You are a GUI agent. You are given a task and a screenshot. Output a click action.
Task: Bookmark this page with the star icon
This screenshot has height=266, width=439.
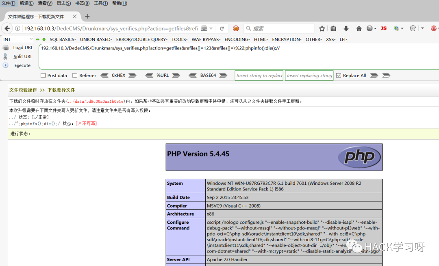tap(322, 28)
